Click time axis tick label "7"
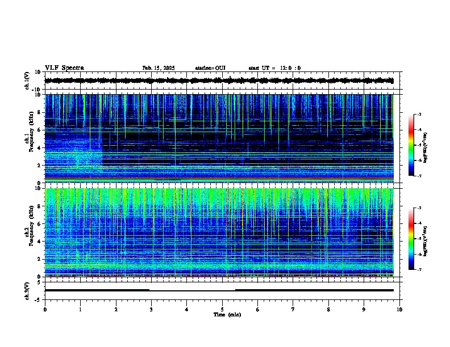This screenshot has height=347, width=450. click(293, 310)
